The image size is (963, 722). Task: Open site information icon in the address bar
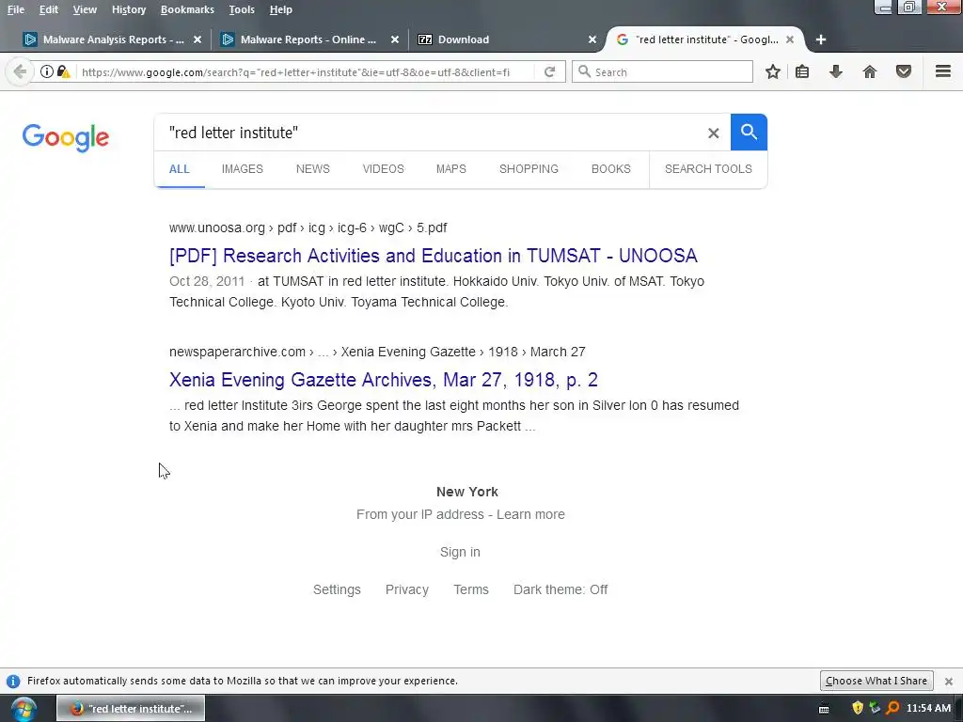click(47, 71)
